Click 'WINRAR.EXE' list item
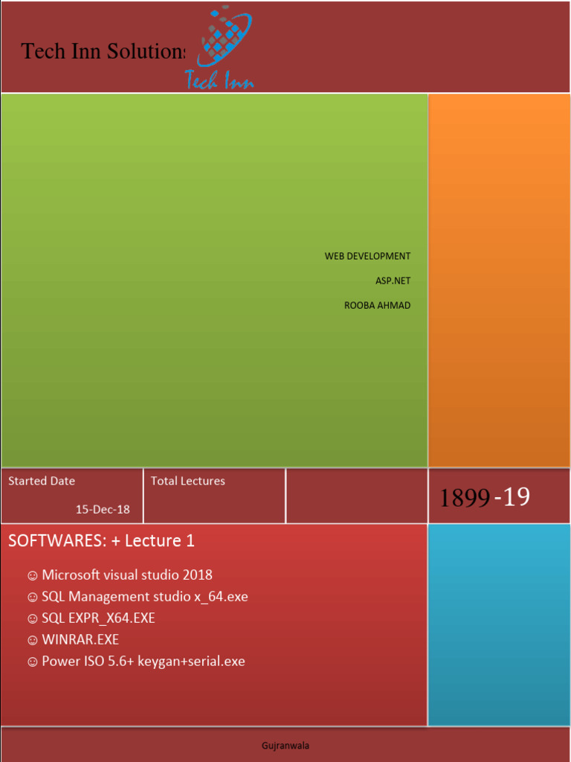 (x=80, y=639)
